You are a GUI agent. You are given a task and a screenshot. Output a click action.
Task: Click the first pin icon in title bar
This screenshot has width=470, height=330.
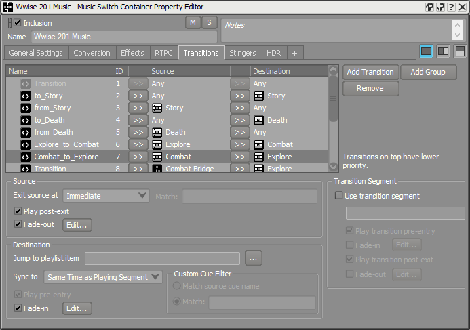point(429,7)
